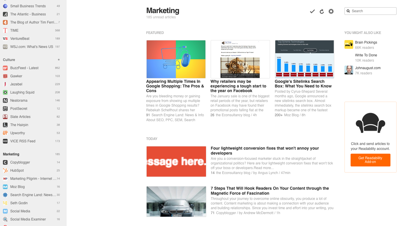Click the TIME unread count 568
Viewport: 405px width, 226px height.
[57, 31]
